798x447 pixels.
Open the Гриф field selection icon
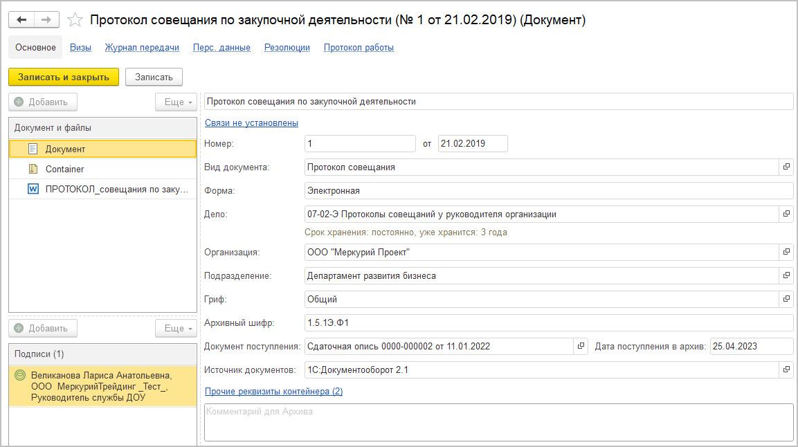coord(786,300)
